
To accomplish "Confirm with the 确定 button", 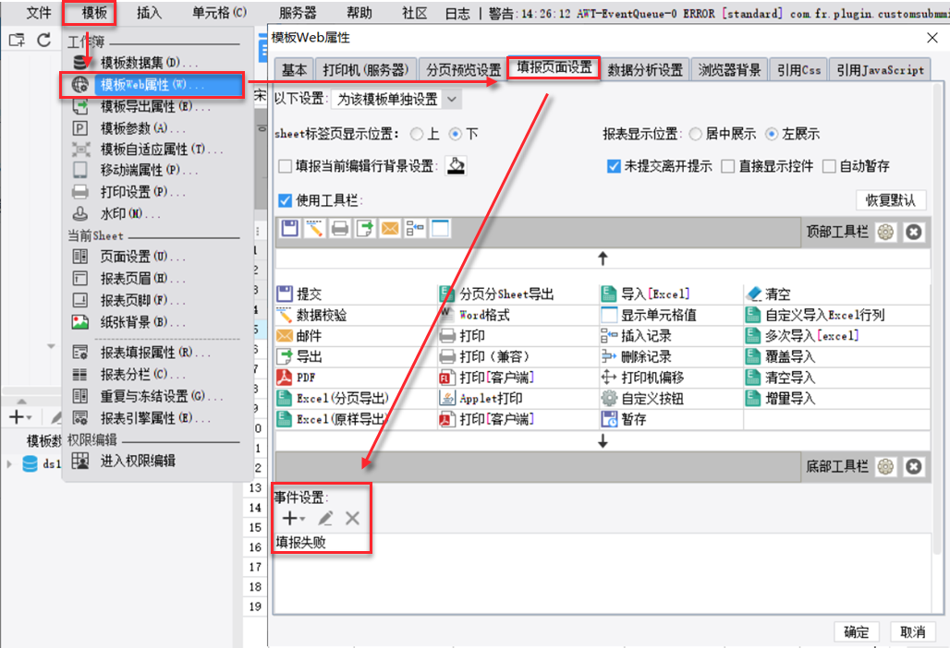I will pyautogui.click(x=856, y=631).
